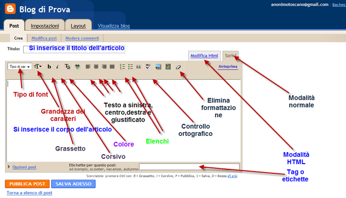Open the Tipo di carattere font dropdown

[19, 66]
